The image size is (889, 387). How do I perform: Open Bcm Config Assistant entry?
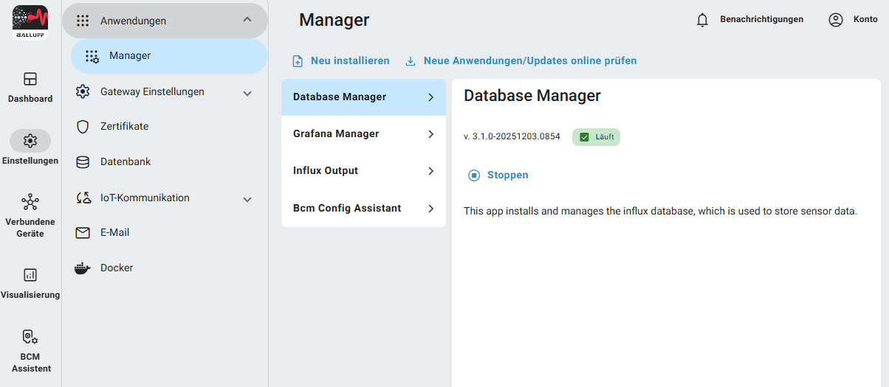coord(363,209)
